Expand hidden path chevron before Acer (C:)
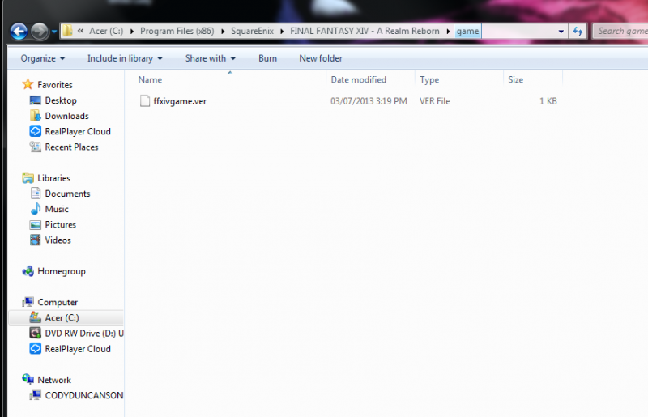 (x=80, y=31)
